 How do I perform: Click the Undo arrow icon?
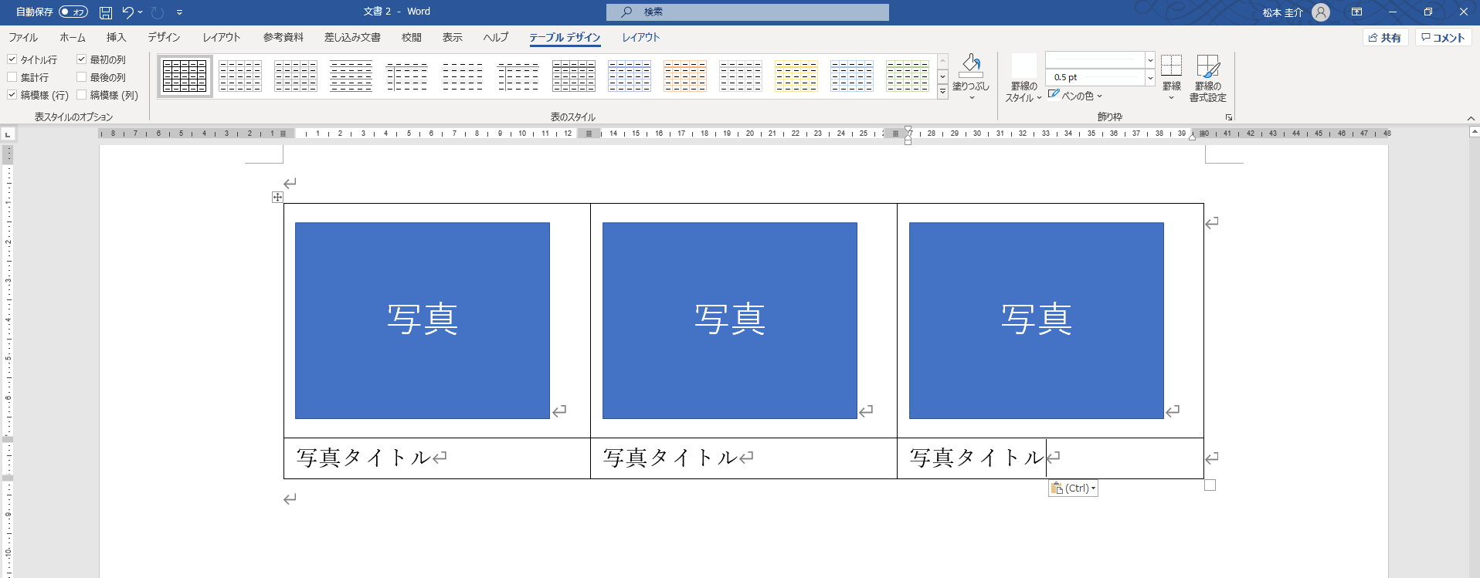[x=127, y=12]
